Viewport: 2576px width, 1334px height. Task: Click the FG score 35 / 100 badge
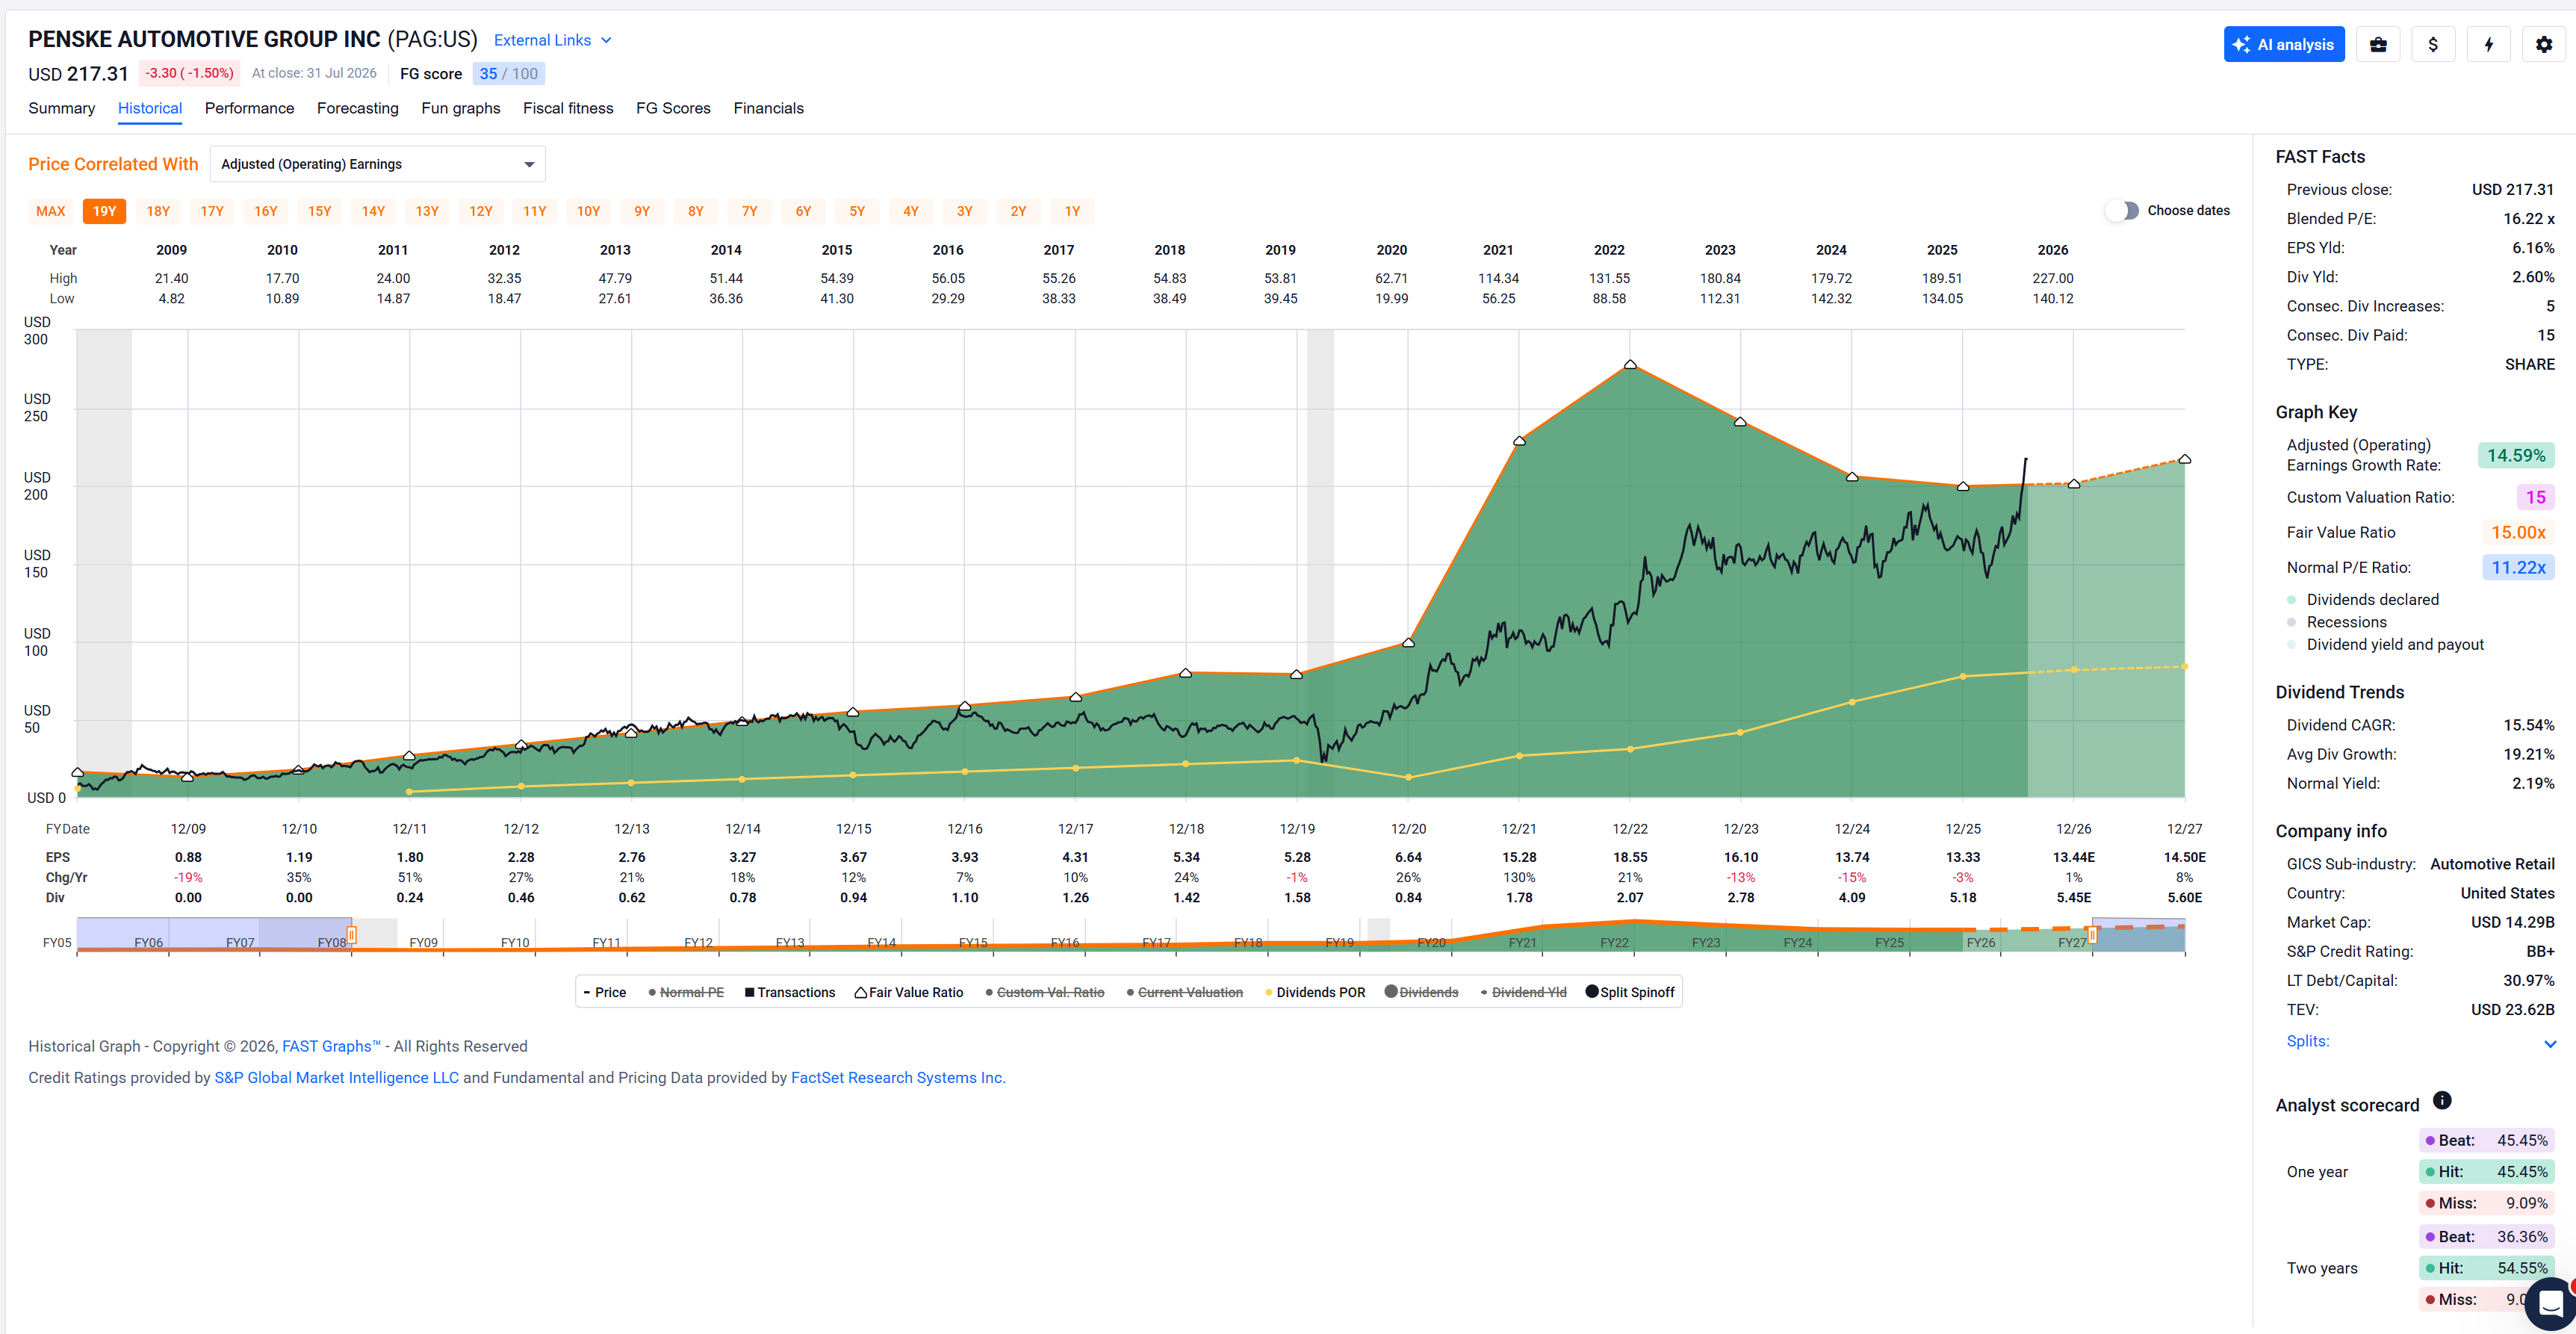(x=508, y=73)
